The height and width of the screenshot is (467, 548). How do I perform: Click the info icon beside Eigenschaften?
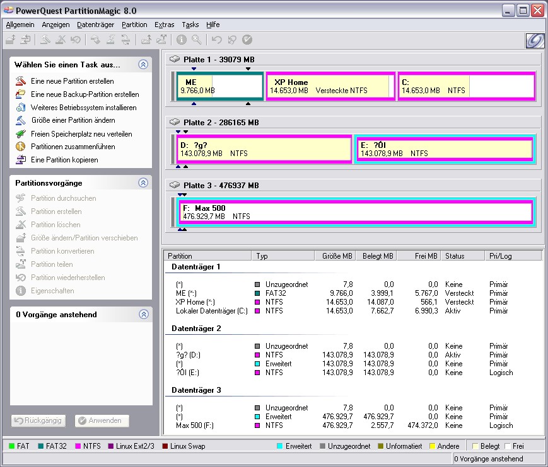(21, 291)
